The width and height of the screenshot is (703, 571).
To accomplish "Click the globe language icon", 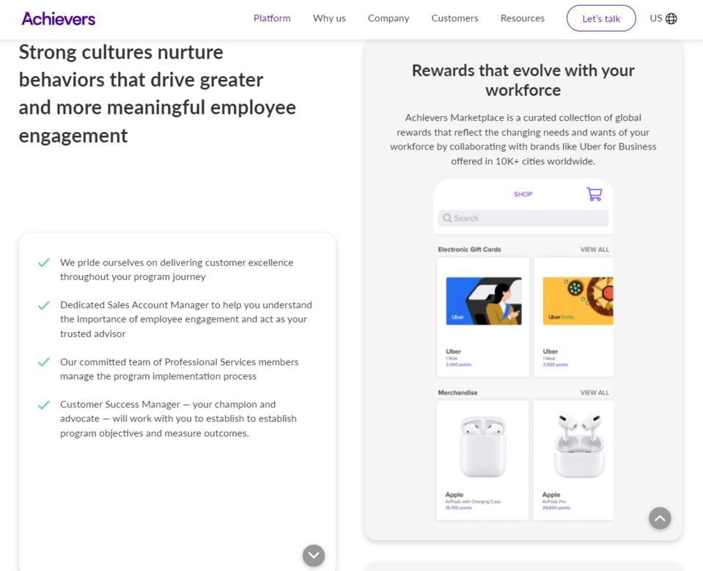I will pos(671,18).
